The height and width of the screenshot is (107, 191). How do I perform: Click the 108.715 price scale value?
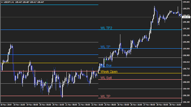coord(186,69)
